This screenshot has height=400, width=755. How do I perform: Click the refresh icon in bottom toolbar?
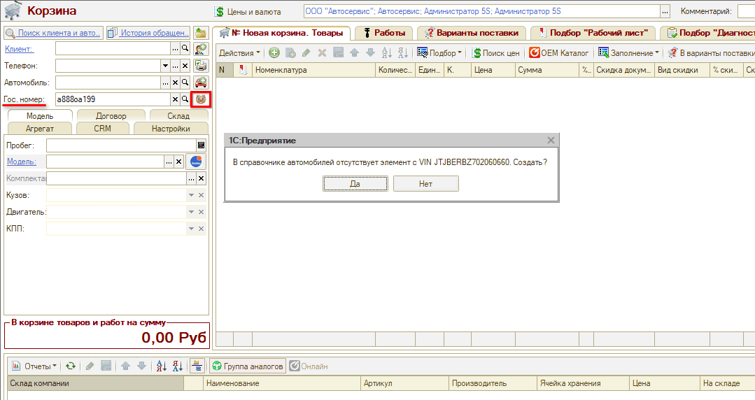click(x=71, y=366)
